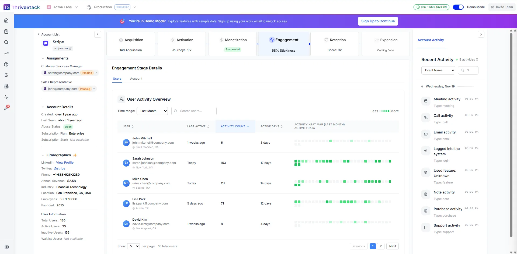Click the copy icon next to 8 activities
The width and height of the screenshot is (517, 254).
point(477,59)
